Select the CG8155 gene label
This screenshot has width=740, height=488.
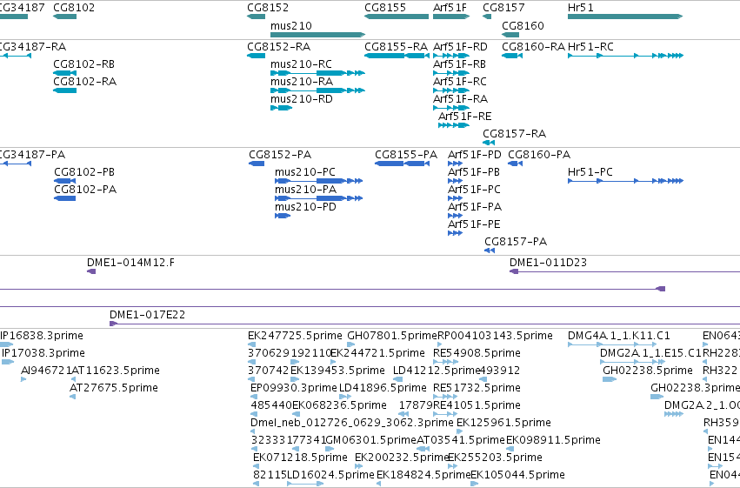[385, 8]
